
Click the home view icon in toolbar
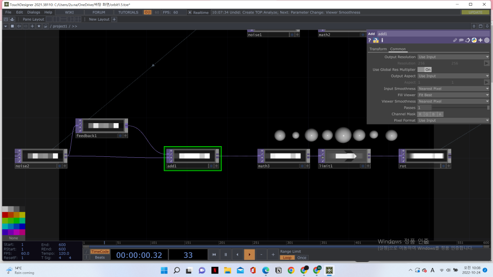(x=6, y=19)
